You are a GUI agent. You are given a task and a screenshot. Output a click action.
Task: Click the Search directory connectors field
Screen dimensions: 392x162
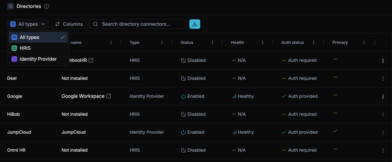140,24
